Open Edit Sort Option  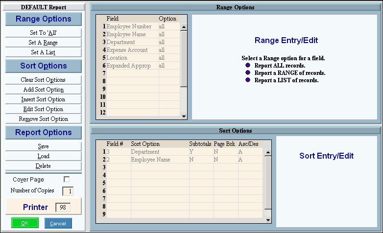(43, 109)
